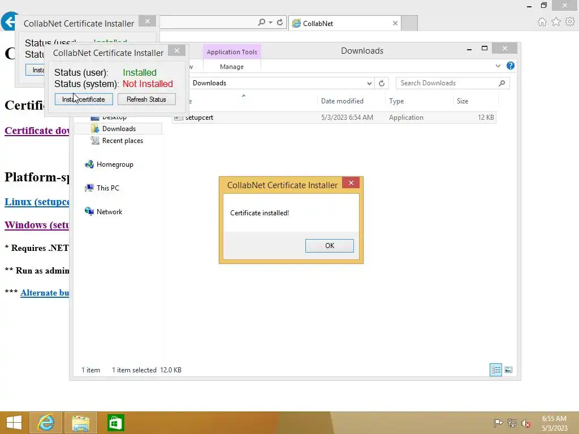
Task: Switch to details view in Explorer
Action: tap(495, 370)
